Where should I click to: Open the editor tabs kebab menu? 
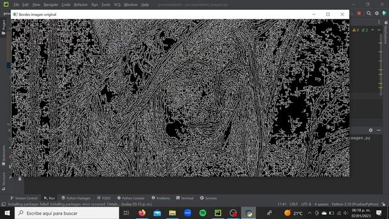pos(379,22)
